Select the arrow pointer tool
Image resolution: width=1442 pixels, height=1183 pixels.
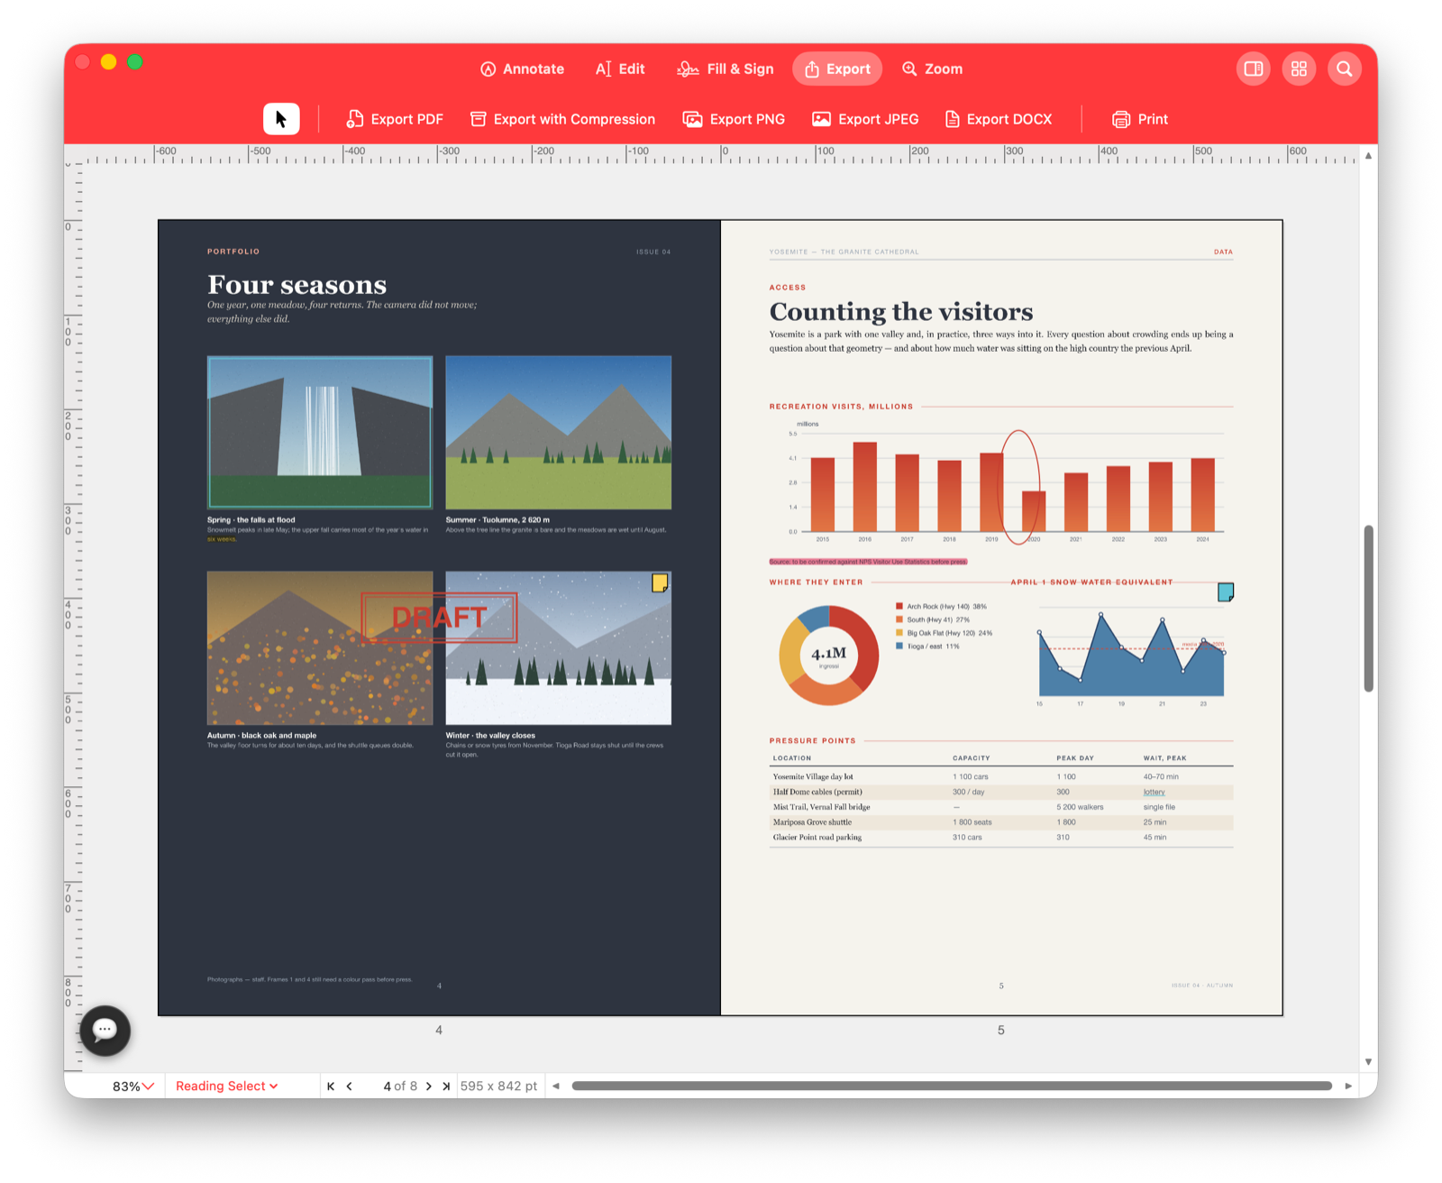tap(281, 119)
